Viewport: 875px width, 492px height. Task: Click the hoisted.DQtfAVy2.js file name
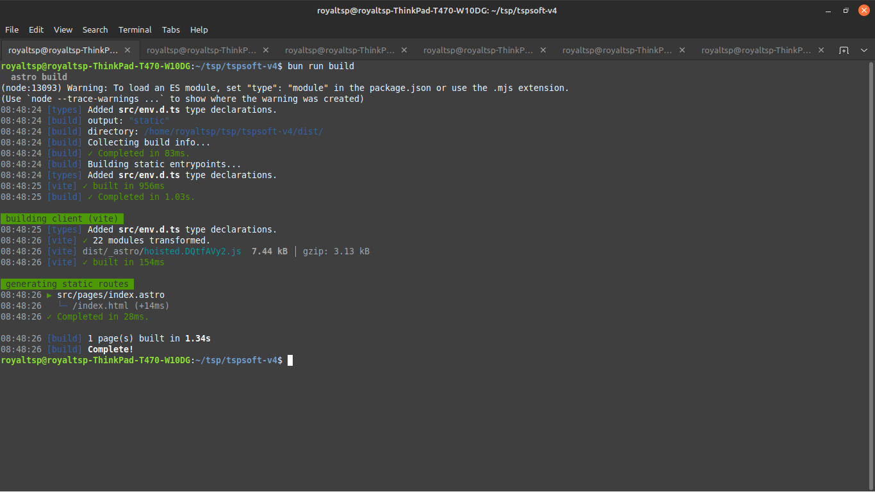[x=193, y=251]
